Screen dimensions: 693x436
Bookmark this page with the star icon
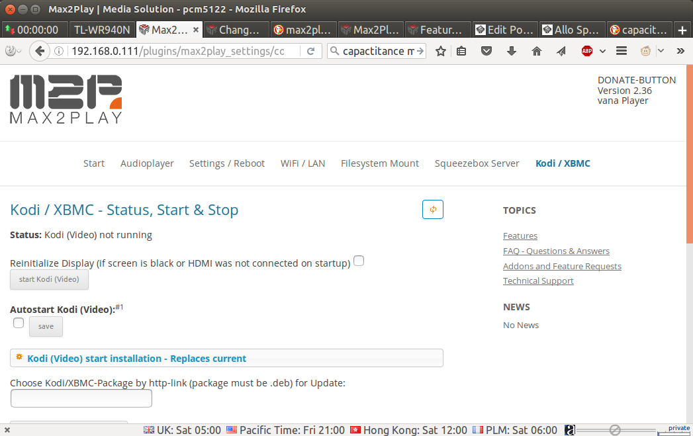[x=441, y=51]
